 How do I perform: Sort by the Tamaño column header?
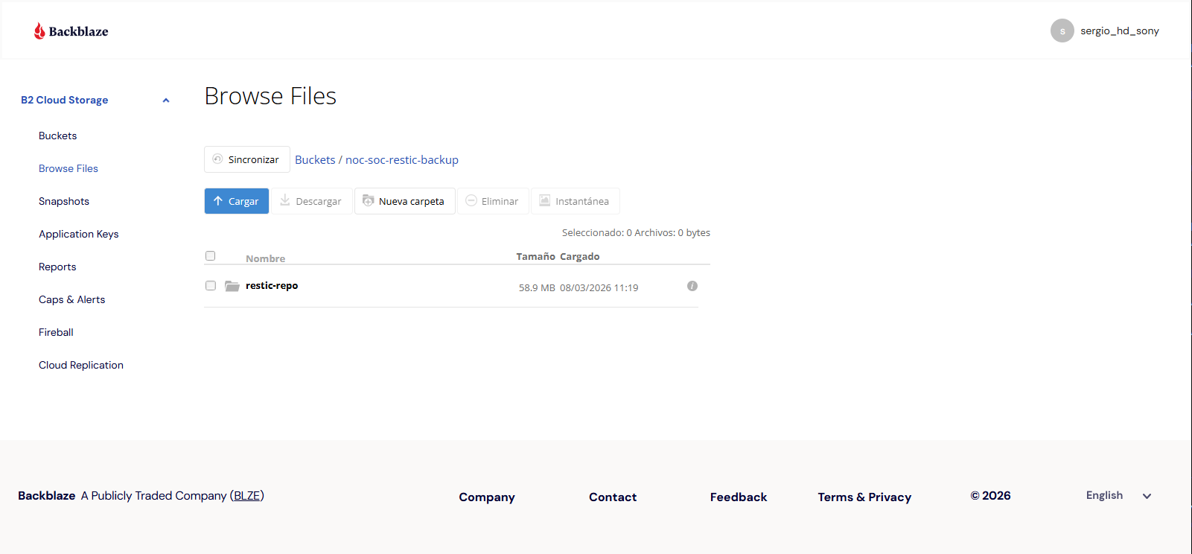[536, 256]
